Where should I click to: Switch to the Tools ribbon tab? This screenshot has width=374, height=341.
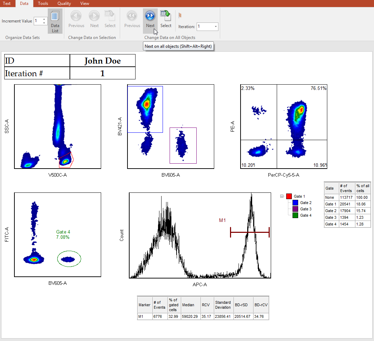(43, 4)
